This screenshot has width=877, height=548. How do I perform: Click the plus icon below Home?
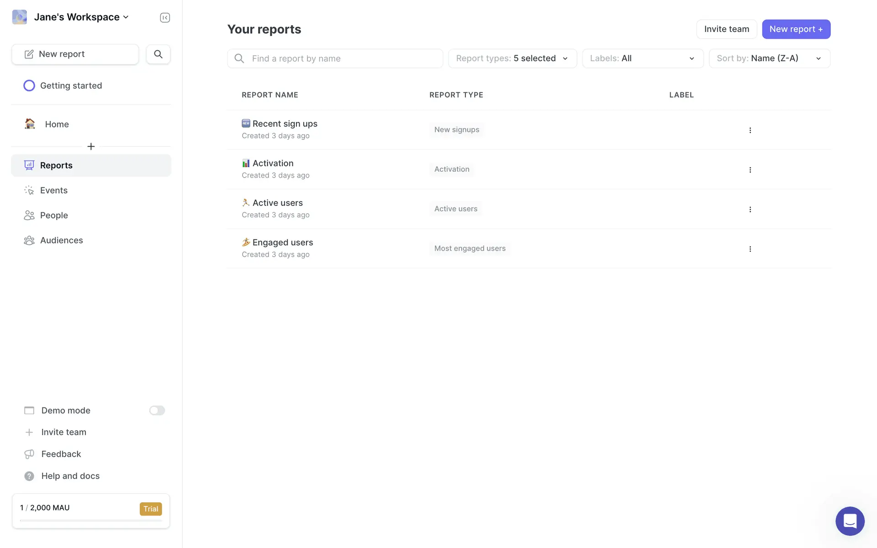coord(91,147)
